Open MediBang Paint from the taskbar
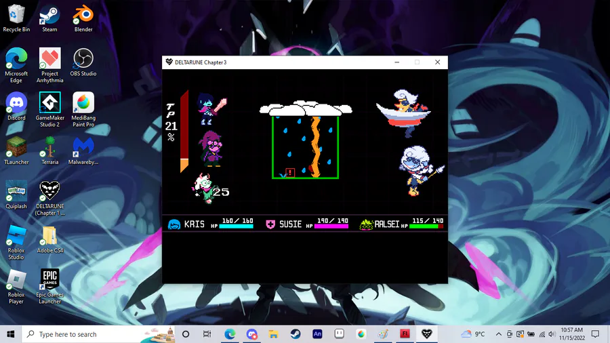This screenshot has height=343, width=610. (361, 334)
